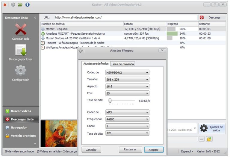Open audio Codec de MP3 dropdown

coord(127,112)
